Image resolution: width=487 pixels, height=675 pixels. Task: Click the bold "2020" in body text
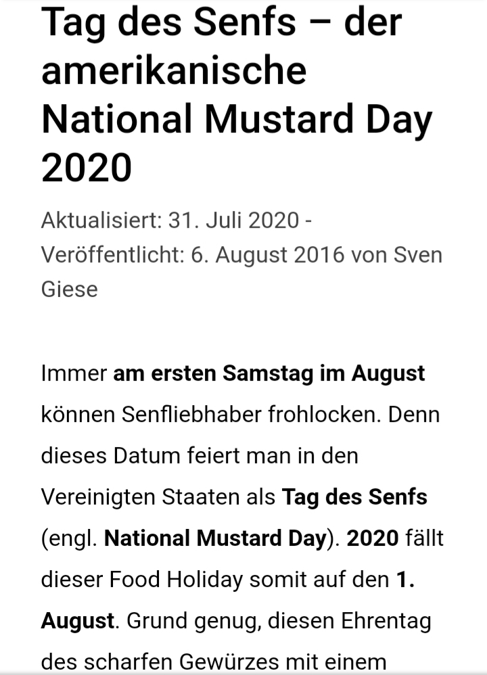(x=373, y=538)
